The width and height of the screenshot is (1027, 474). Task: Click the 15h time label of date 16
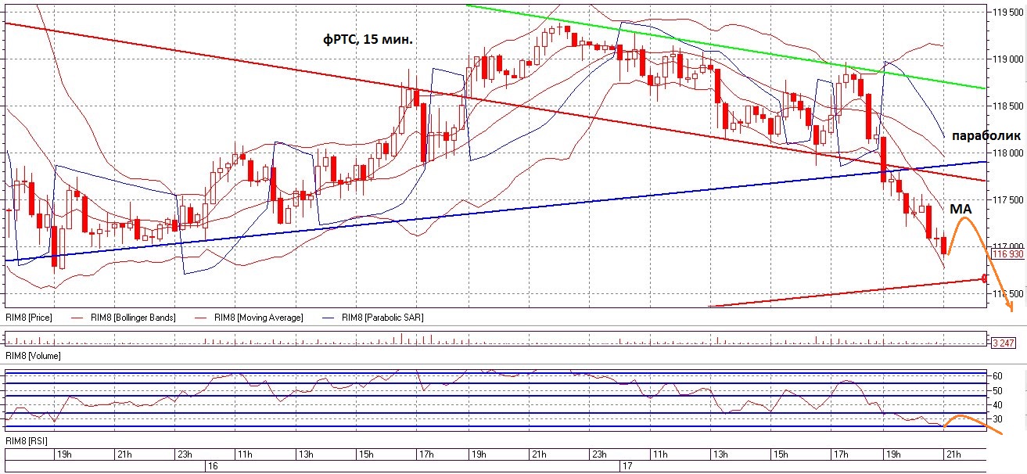(x=364, y=454)
